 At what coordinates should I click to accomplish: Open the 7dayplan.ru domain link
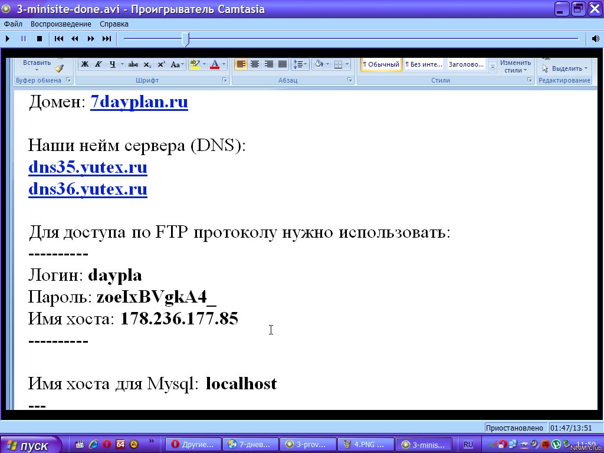point(139,102)
